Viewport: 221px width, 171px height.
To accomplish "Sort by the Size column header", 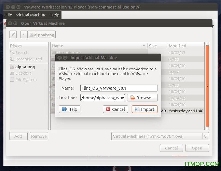I will pos(157,46).
